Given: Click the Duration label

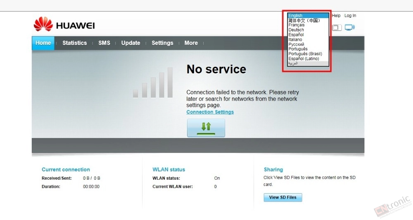Looking at the screenshot, I should [51, 187].
